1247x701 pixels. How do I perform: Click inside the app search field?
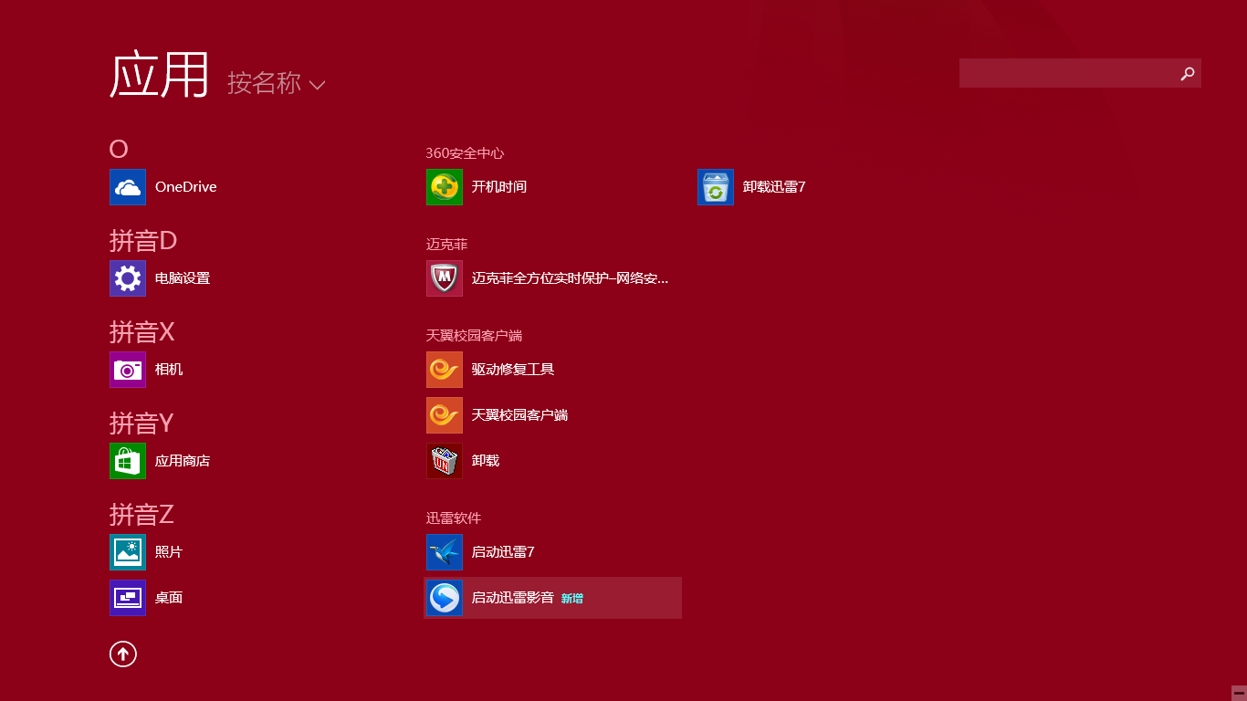pyautogui.click(x=1080, y=73)
